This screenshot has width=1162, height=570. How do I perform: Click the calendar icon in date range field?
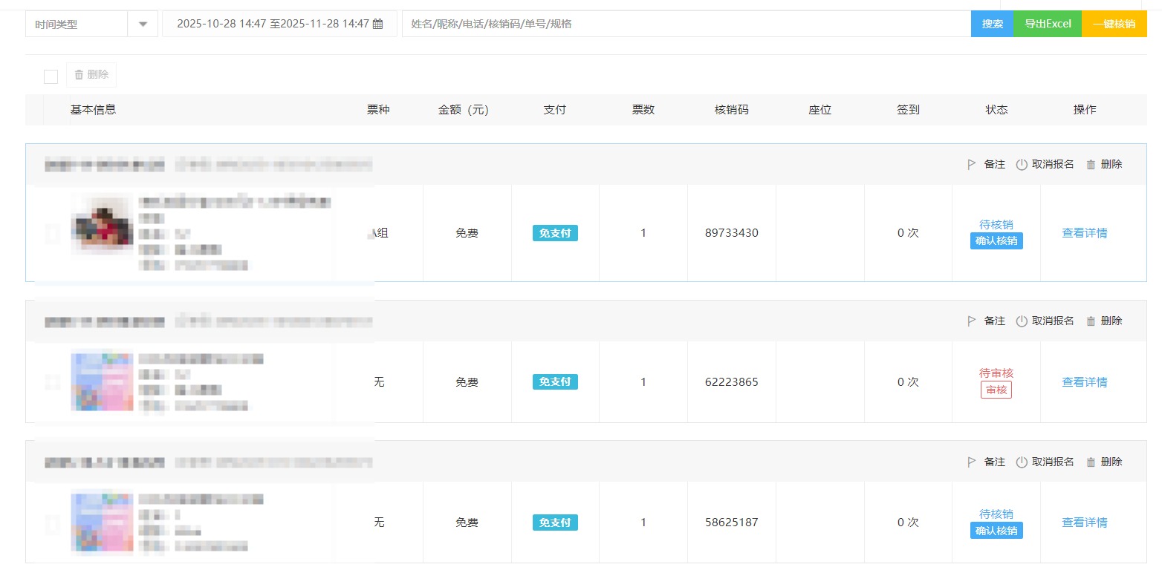pyautogui.click(x=377, y=24)
